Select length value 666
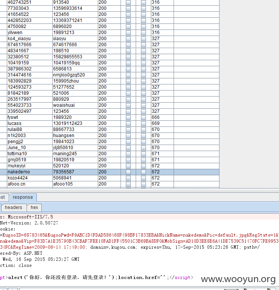This screenshot has width=279, height=290. [x=162, y=117]
